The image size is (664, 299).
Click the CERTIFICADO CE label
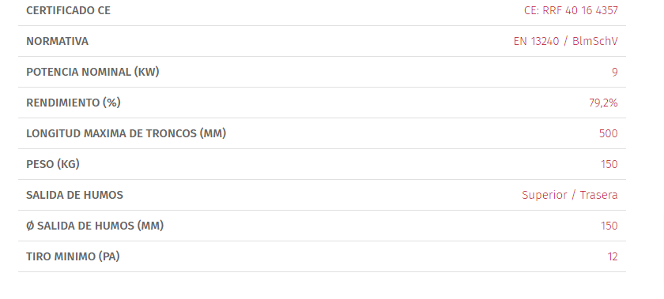click(68, 10)
